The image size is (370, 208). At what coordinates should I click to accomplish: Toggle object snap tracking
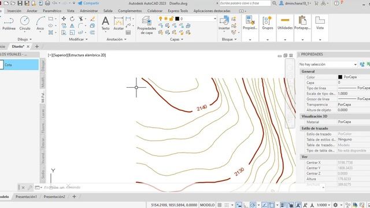[x=265, y=205]
